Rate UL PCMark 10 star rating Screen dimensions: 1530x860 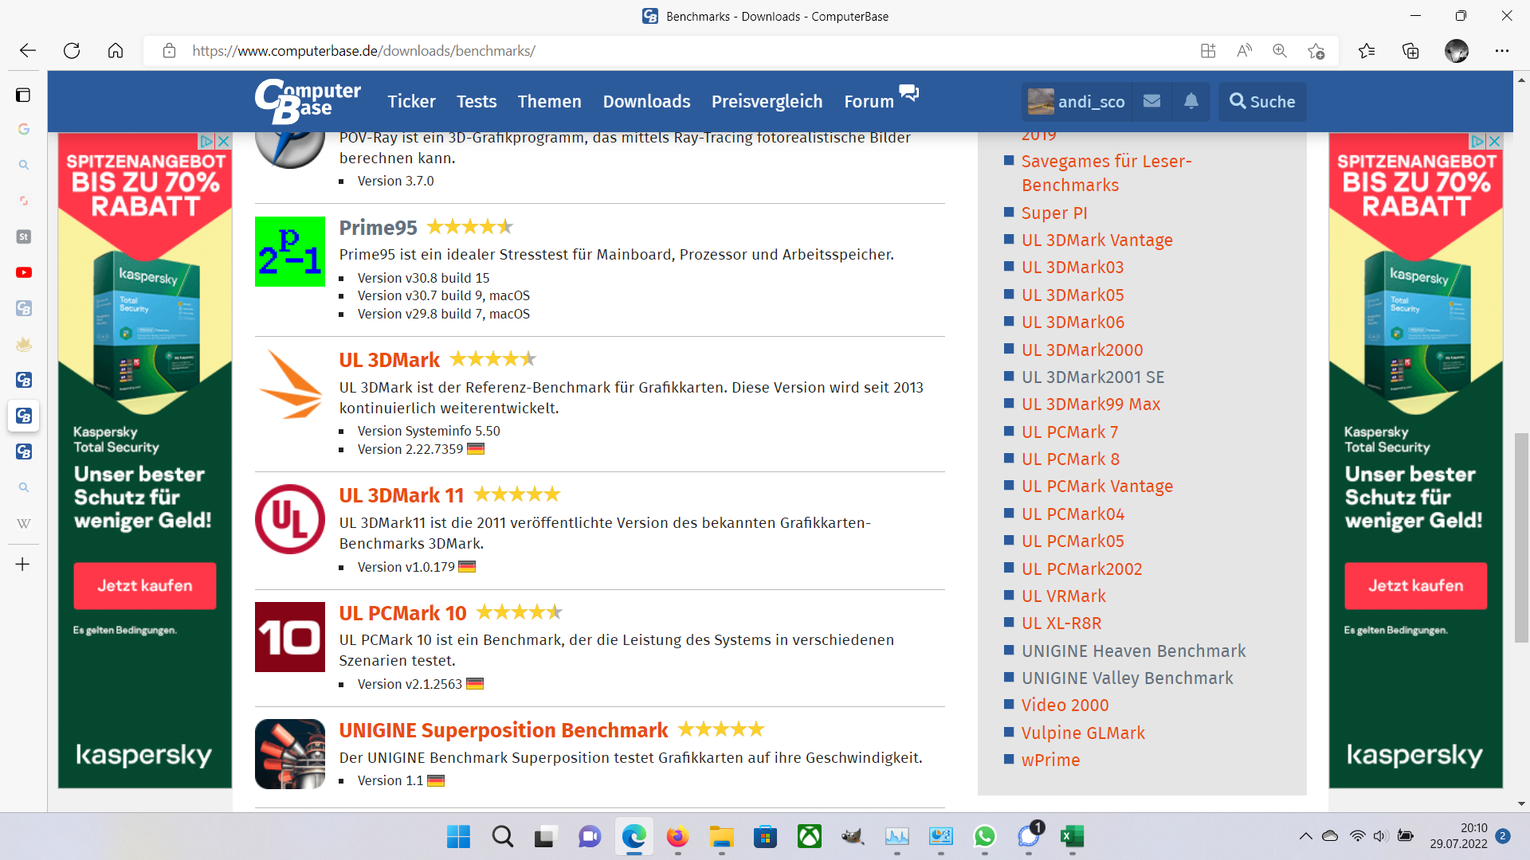519,612
